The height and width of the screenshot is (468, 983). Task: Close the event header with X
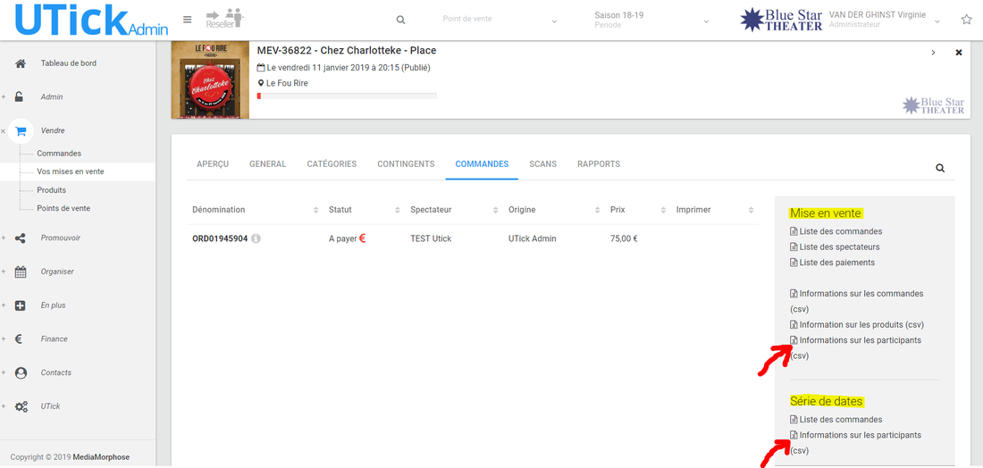click(959, 53)
